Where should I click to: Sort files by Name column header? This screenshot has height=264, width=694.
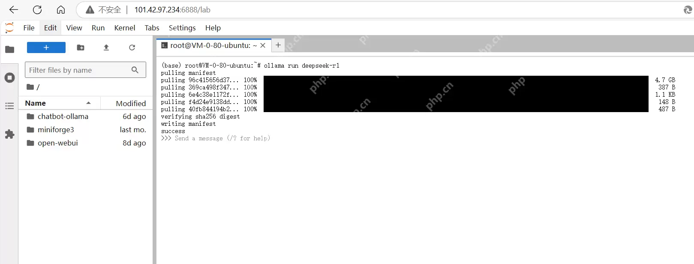click(36, 103)
